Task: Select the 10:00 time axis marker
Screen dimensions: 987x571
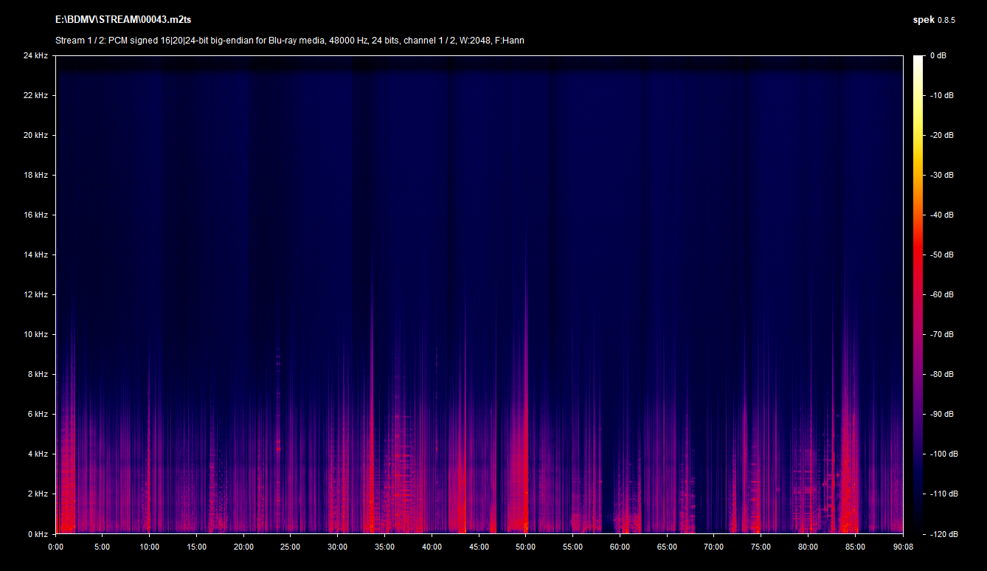Action: (150, 547)
